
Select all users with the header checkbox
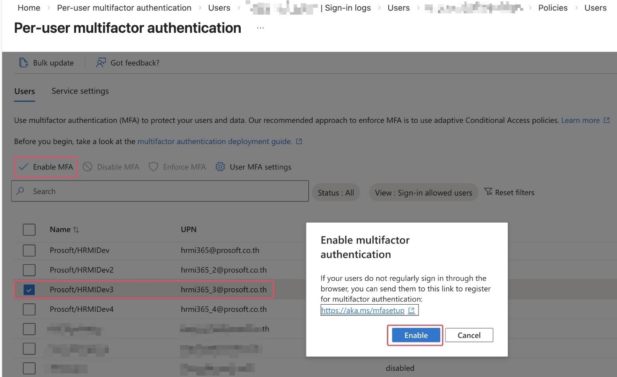pyautogui.click(x=29, y=230)
